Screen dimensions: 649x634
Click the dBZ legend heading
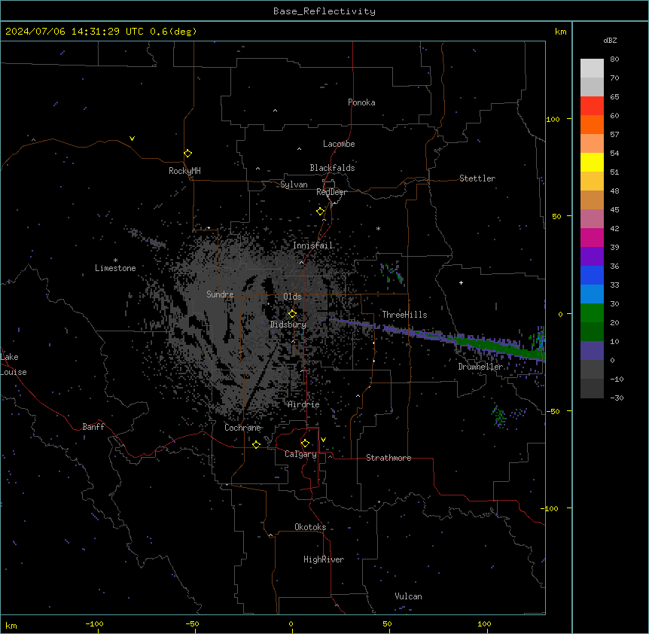pyautogui.click(x=610, y=41)
